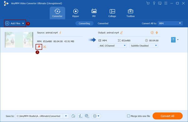Click the source info icon next to animal.mp4
Image resolution: width=188 pixels, height=122 pixels.
tap(60, 33)
